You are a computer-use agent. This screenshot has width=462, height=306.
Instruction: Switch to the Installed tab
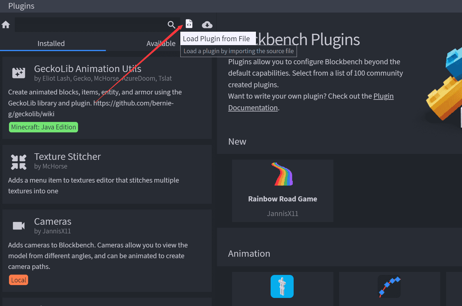51,44
